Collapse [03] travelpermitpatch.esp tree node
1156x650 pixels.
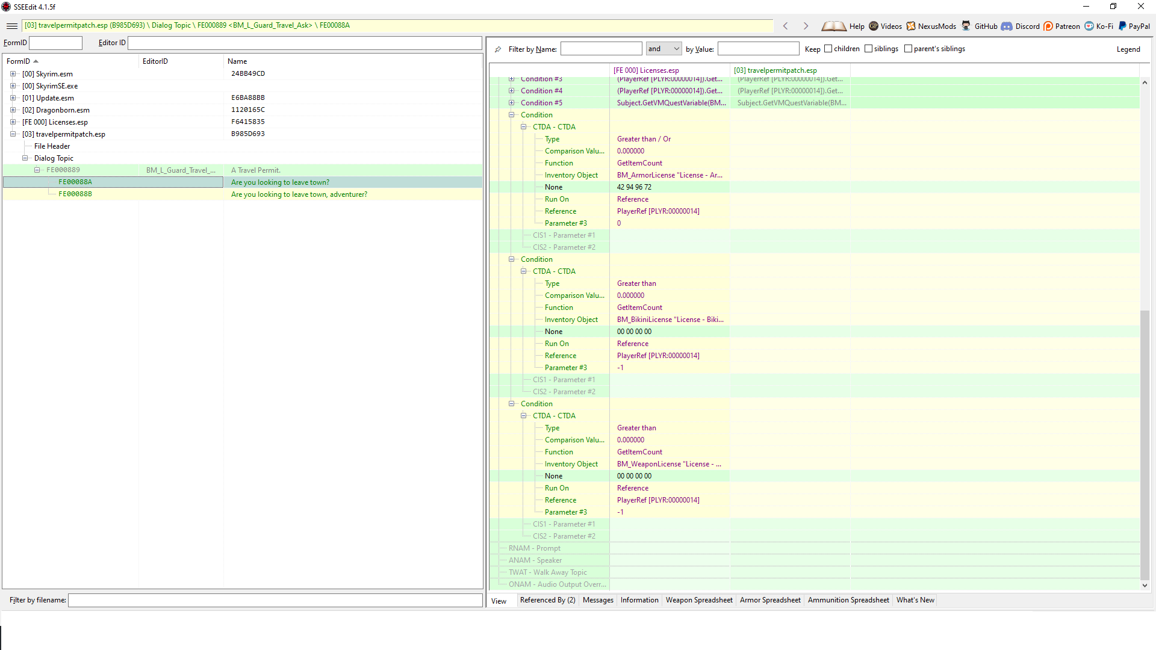pos(13,134)
